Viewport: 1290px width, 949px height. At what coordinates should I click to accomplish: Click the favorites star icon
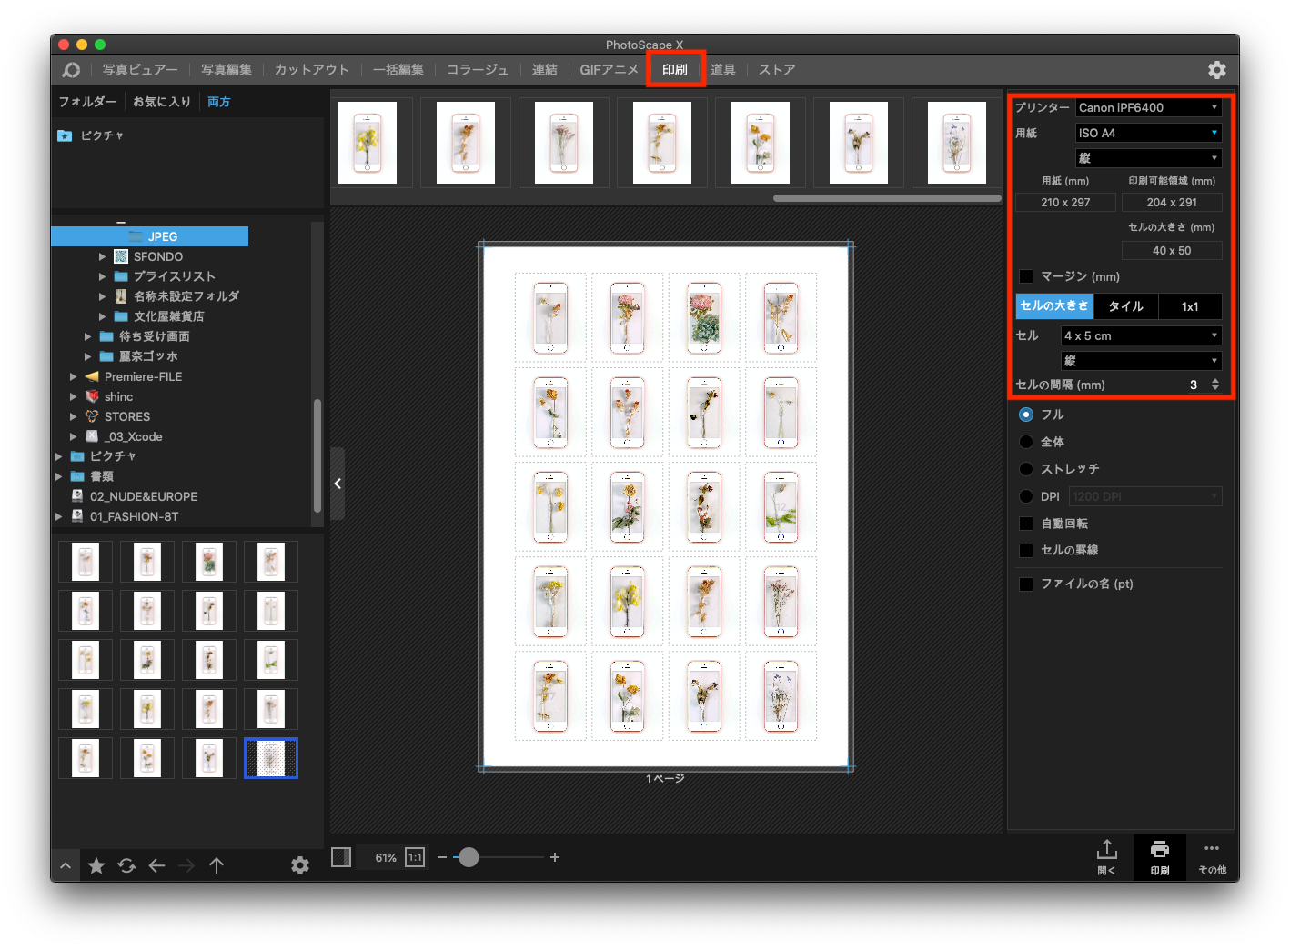(96, 865)
